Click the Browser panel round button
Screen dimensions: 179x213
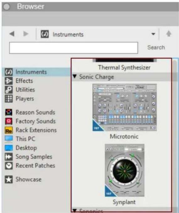7,7
